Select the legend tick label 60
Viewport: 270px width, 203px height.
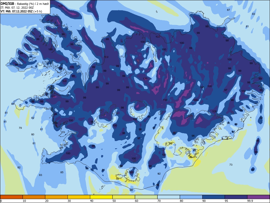(x=137, y=201)
